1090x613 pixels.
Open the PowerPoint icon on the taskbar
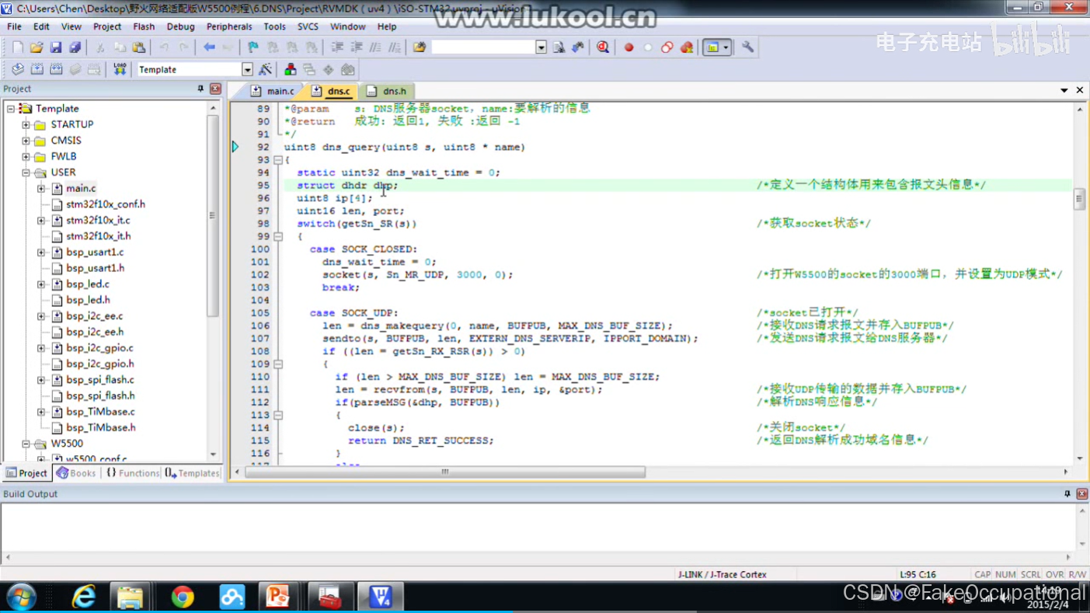pos(277,597)
